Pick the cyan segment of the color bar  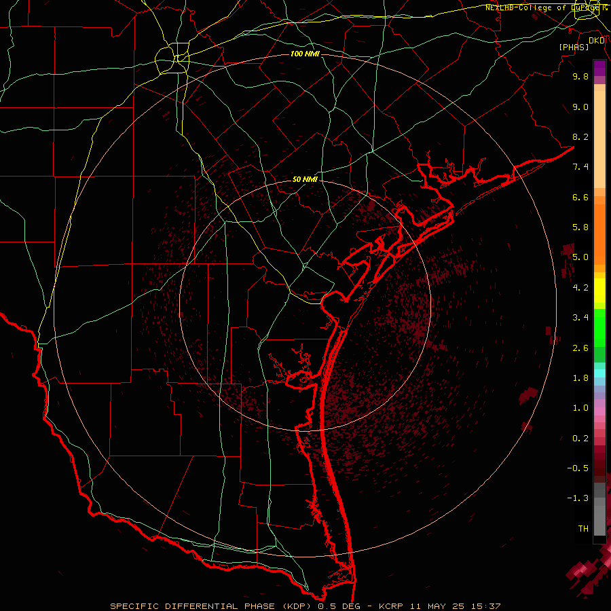click(x=599, y=373)
